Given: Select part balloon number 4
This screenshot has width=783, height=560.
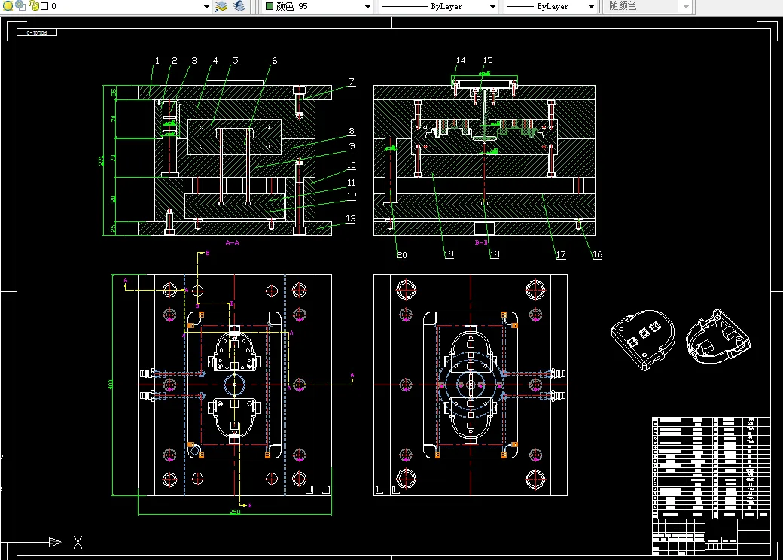Looking at the screenshot, I should 215,60.
